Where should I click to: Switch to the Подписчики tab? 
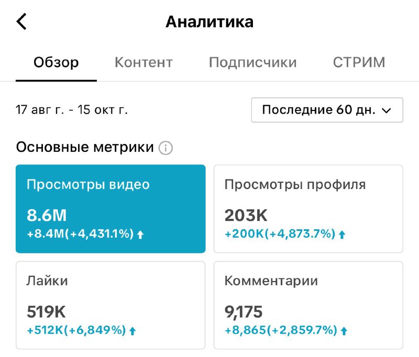click(x=253, y=62)
